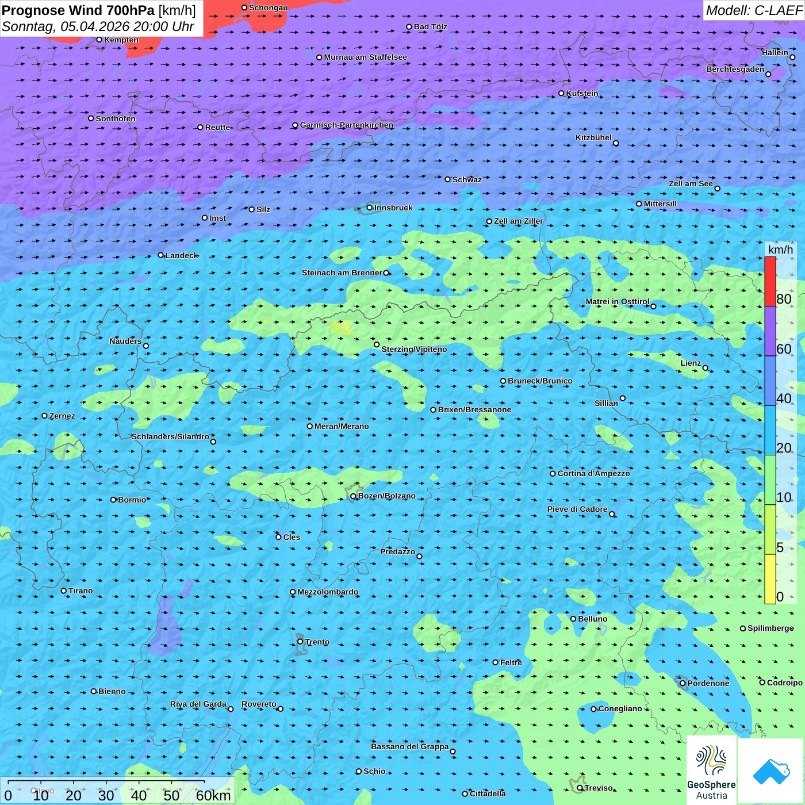Click the 'Mezzolombardo' label
This screenshot has width=805, height=805.
click(x=328, y=592)
